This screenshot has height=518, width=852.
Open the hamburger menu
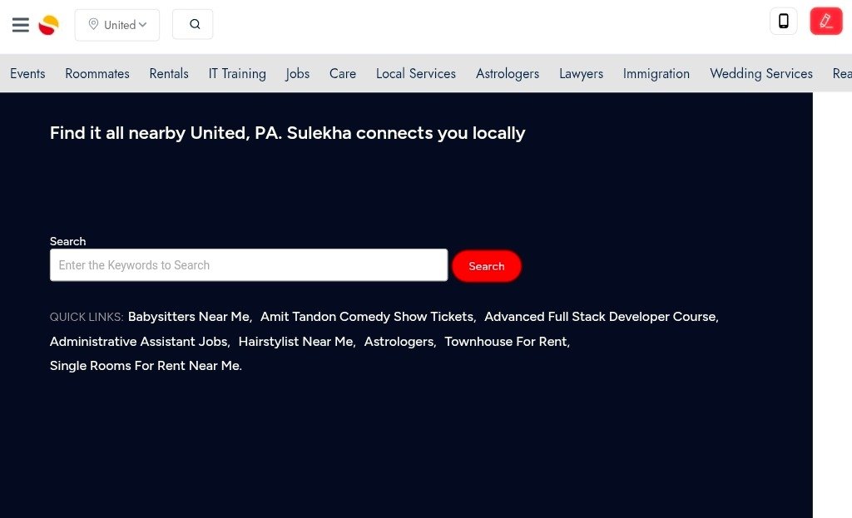(x=21, y=25)
